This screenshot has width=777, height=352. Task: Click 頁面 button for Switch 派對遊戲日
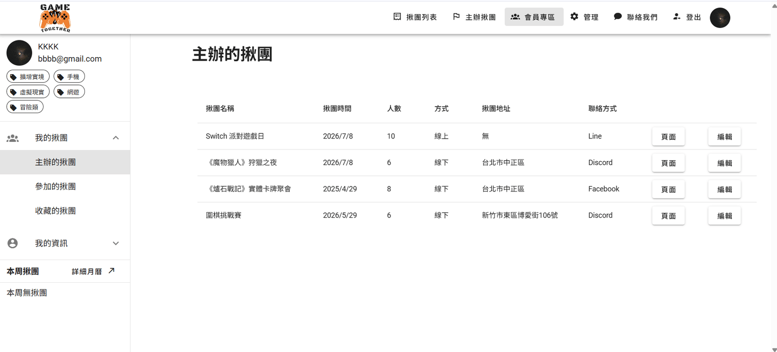[668, 136]
